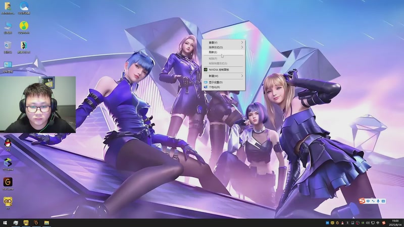Open the yellow YY tray icon
Image resolution: width=404 pixels, height=227 pixels.
[x=332, y=223]
